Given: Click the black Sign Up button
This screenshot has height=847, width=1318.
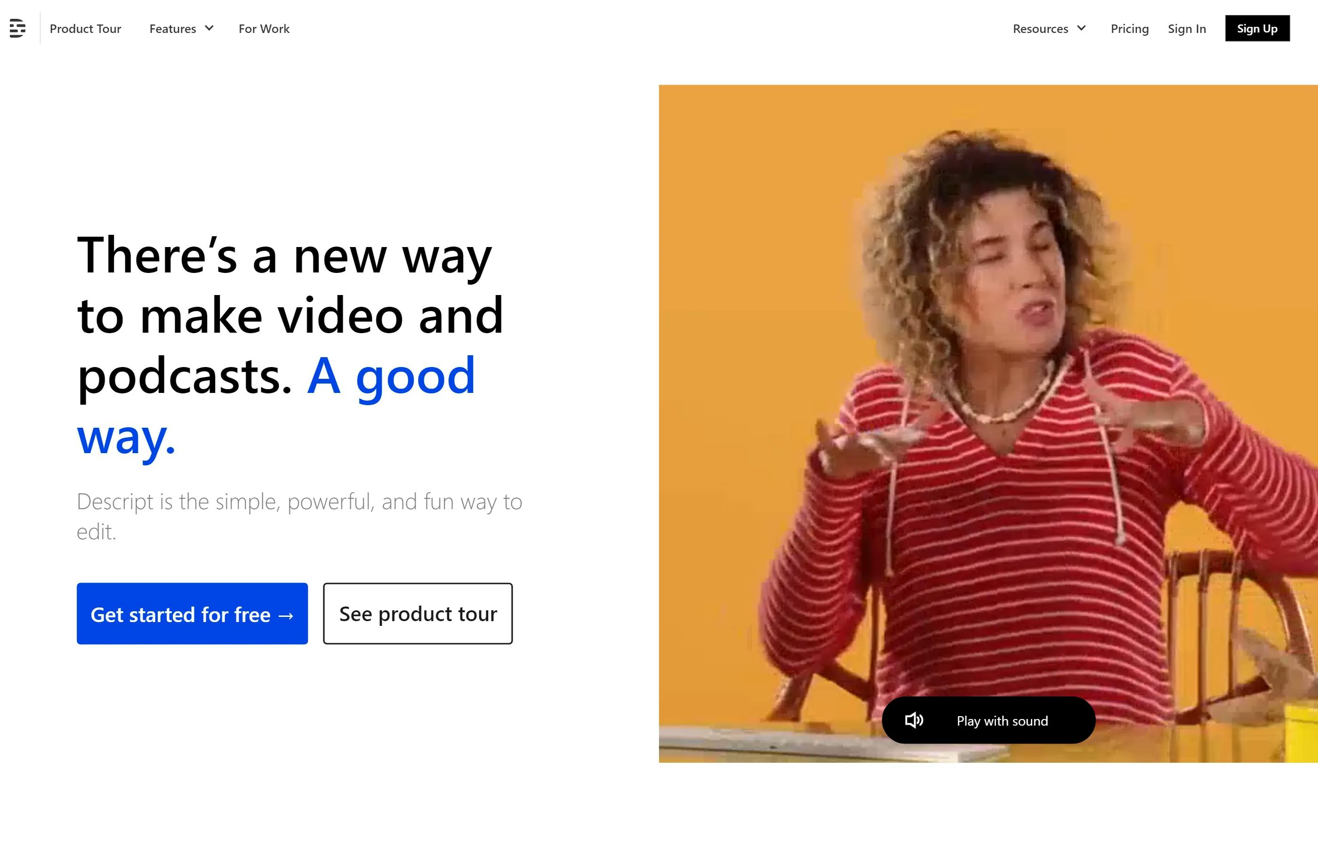Looking at the screenshot, I should tap(1257, 28).
